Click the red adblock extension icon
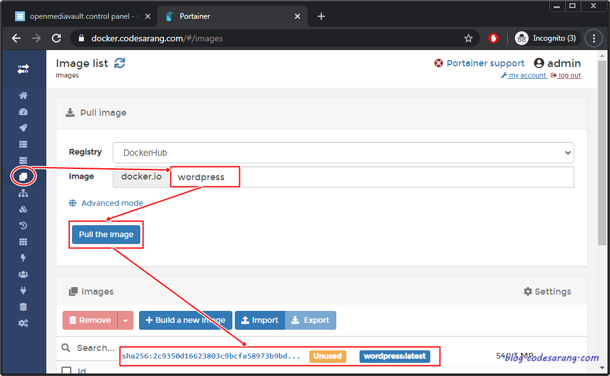 [x=494, y=38]
